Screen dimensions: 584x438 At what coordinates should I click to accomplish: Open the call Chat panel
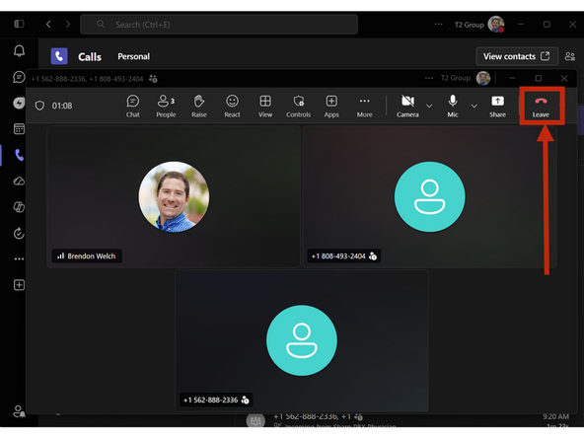[132, 106]
